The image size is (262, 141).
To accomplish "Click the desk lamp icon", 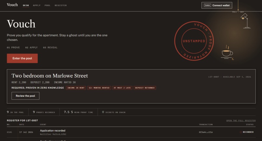I will [245, 21].
